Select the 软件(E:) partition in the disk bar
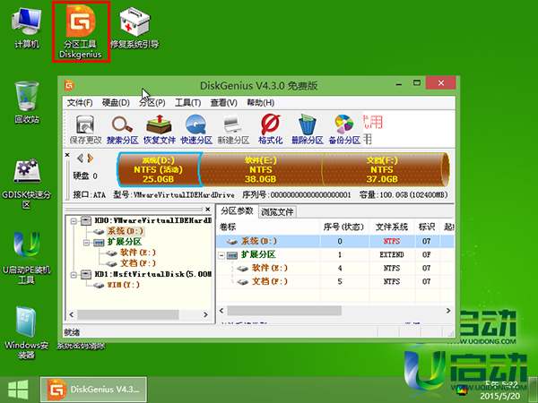 [x=261, y=169]
